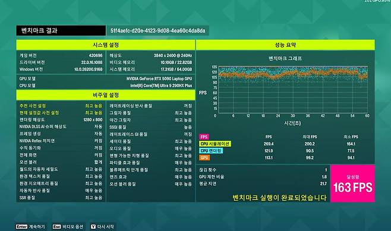Click Intel(R) Core(TM) Ultra 9 290HX Plus text
The image size is (391, 231).
(x=161, y=86)
